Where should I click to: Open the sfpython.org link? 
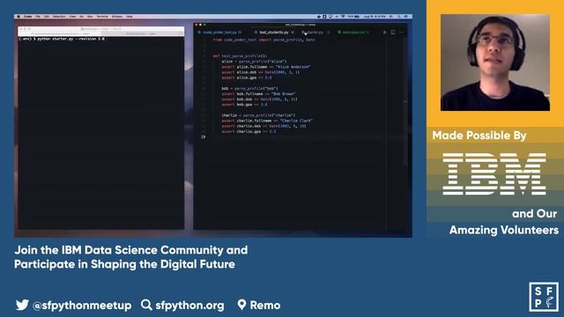[189, 306]
